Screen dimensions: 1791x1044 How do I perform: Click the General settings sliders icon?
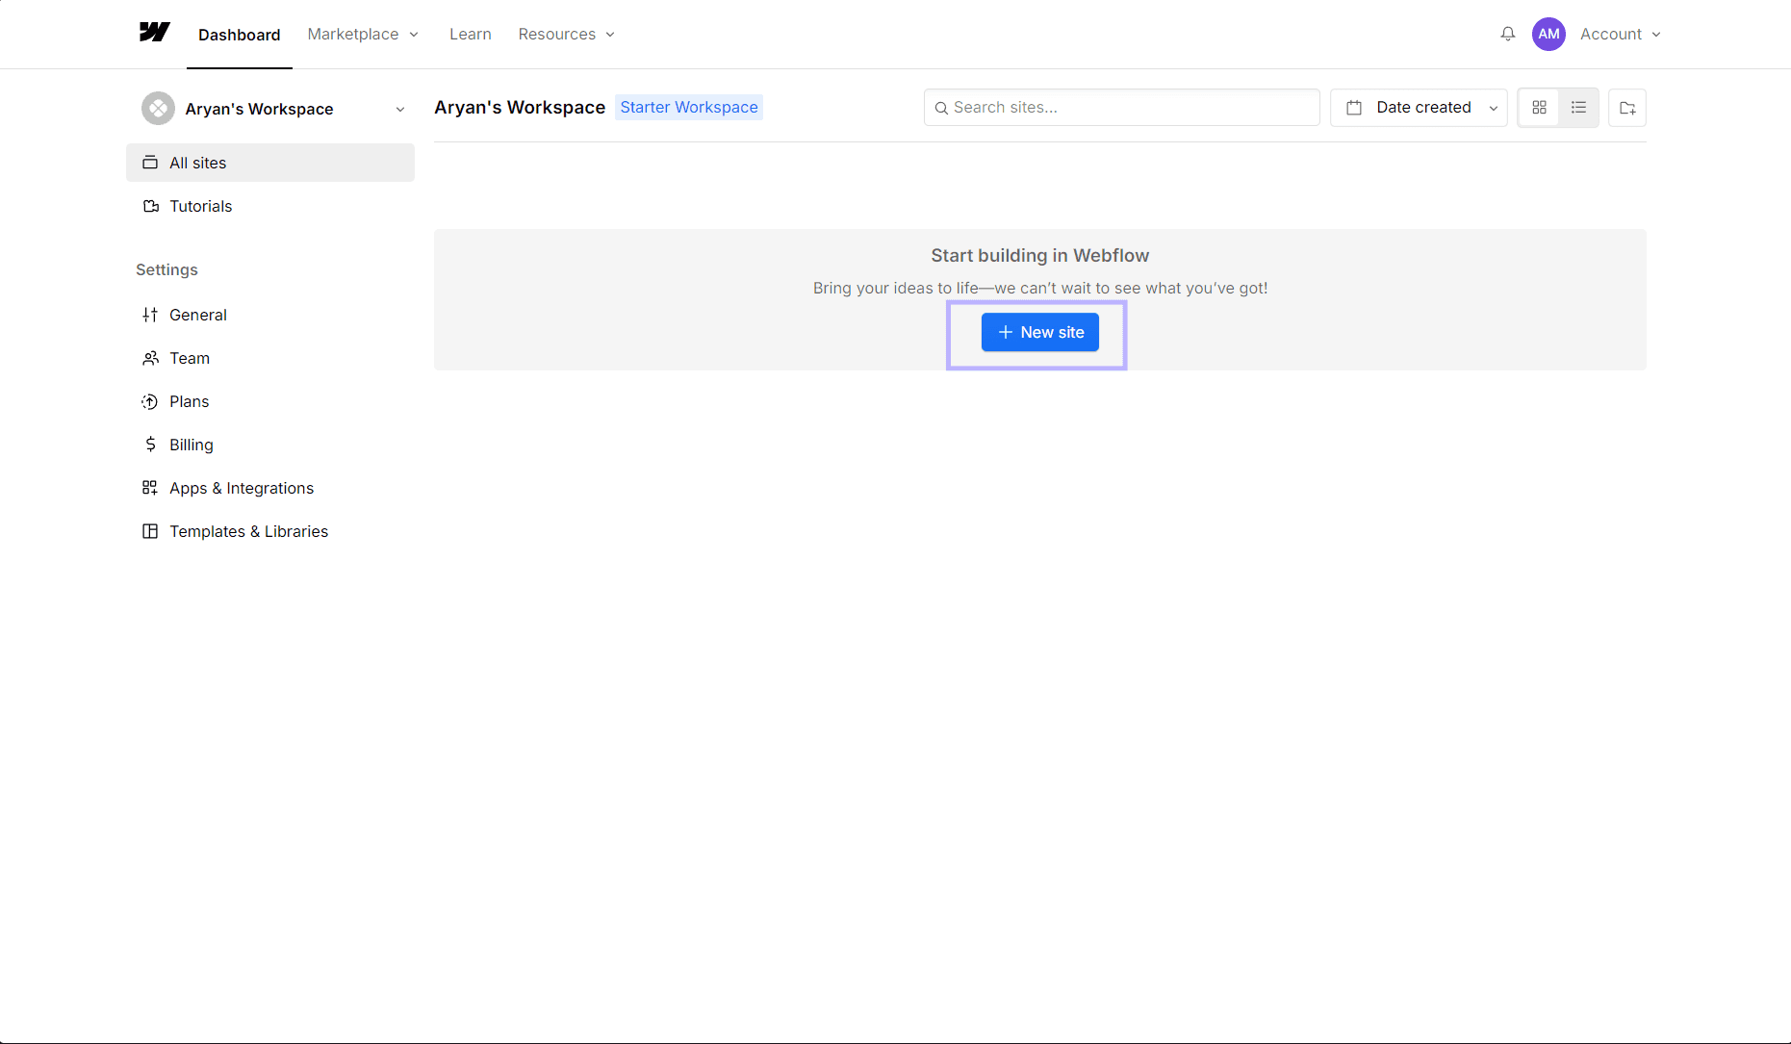coord(150,315)
